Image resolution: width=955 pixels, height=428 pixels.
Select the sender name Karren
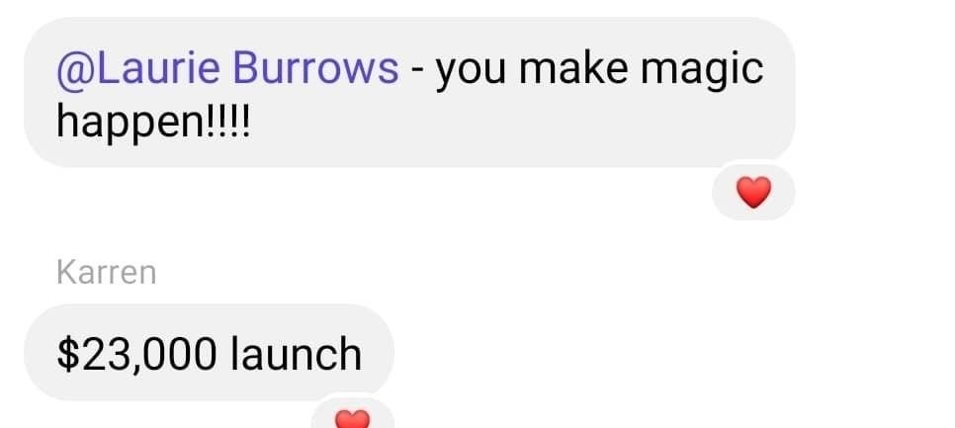click(x=107, y=273)
